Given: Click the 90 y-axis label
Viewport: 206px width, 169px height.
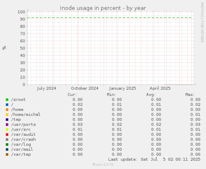Looking at the screenshot, I should point(23,19).
